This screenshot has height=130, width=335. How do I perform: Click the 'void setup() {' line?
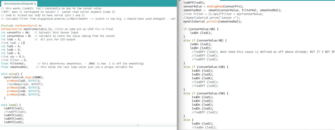[12, 74]
